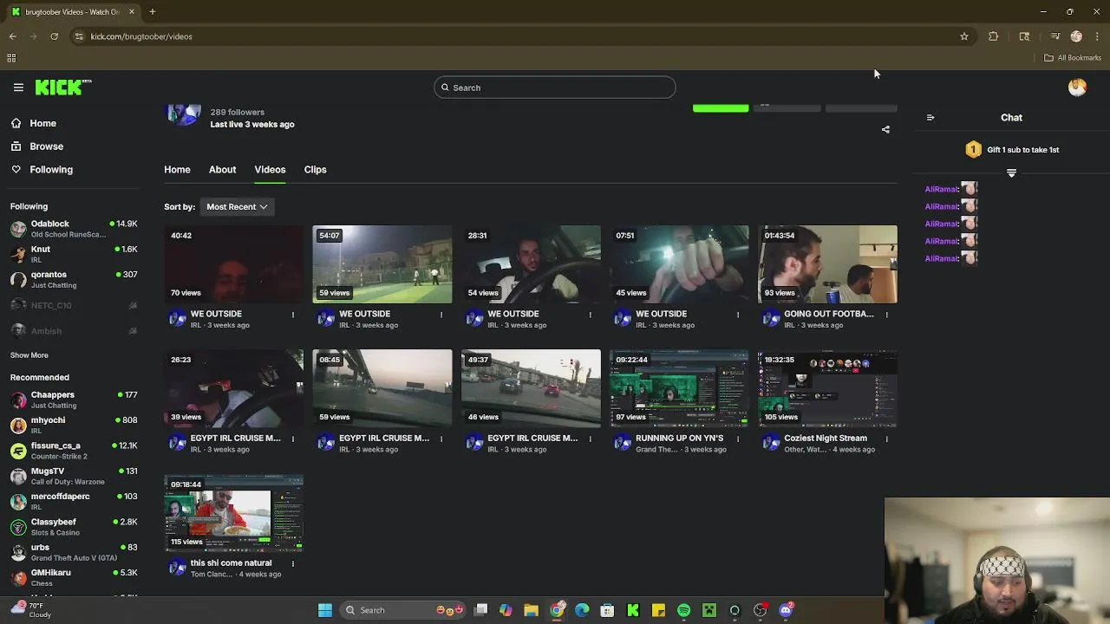Open File Explorer from taskbar

[531, 610]
